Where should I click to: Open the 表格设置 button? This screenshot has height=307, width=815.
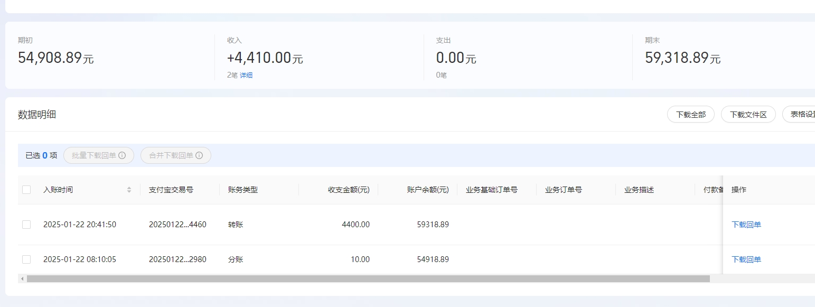pyautogui.click(x=799, y=114)
